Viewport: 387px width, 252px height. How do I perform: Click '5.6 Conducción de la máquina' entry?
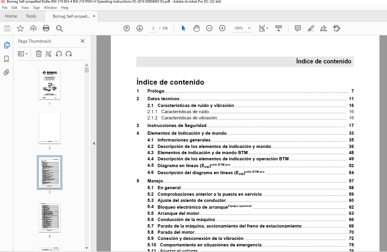pyautogui.click(x=251, y=220)
